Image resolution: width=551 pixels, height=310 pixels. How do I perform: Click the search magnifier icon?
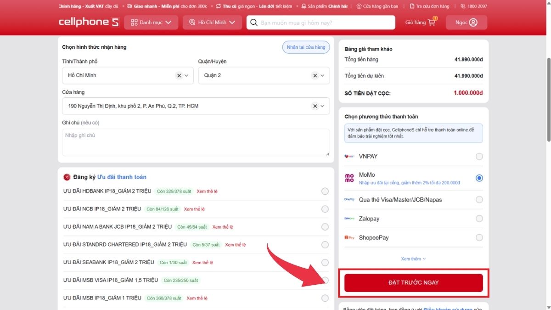253,23
